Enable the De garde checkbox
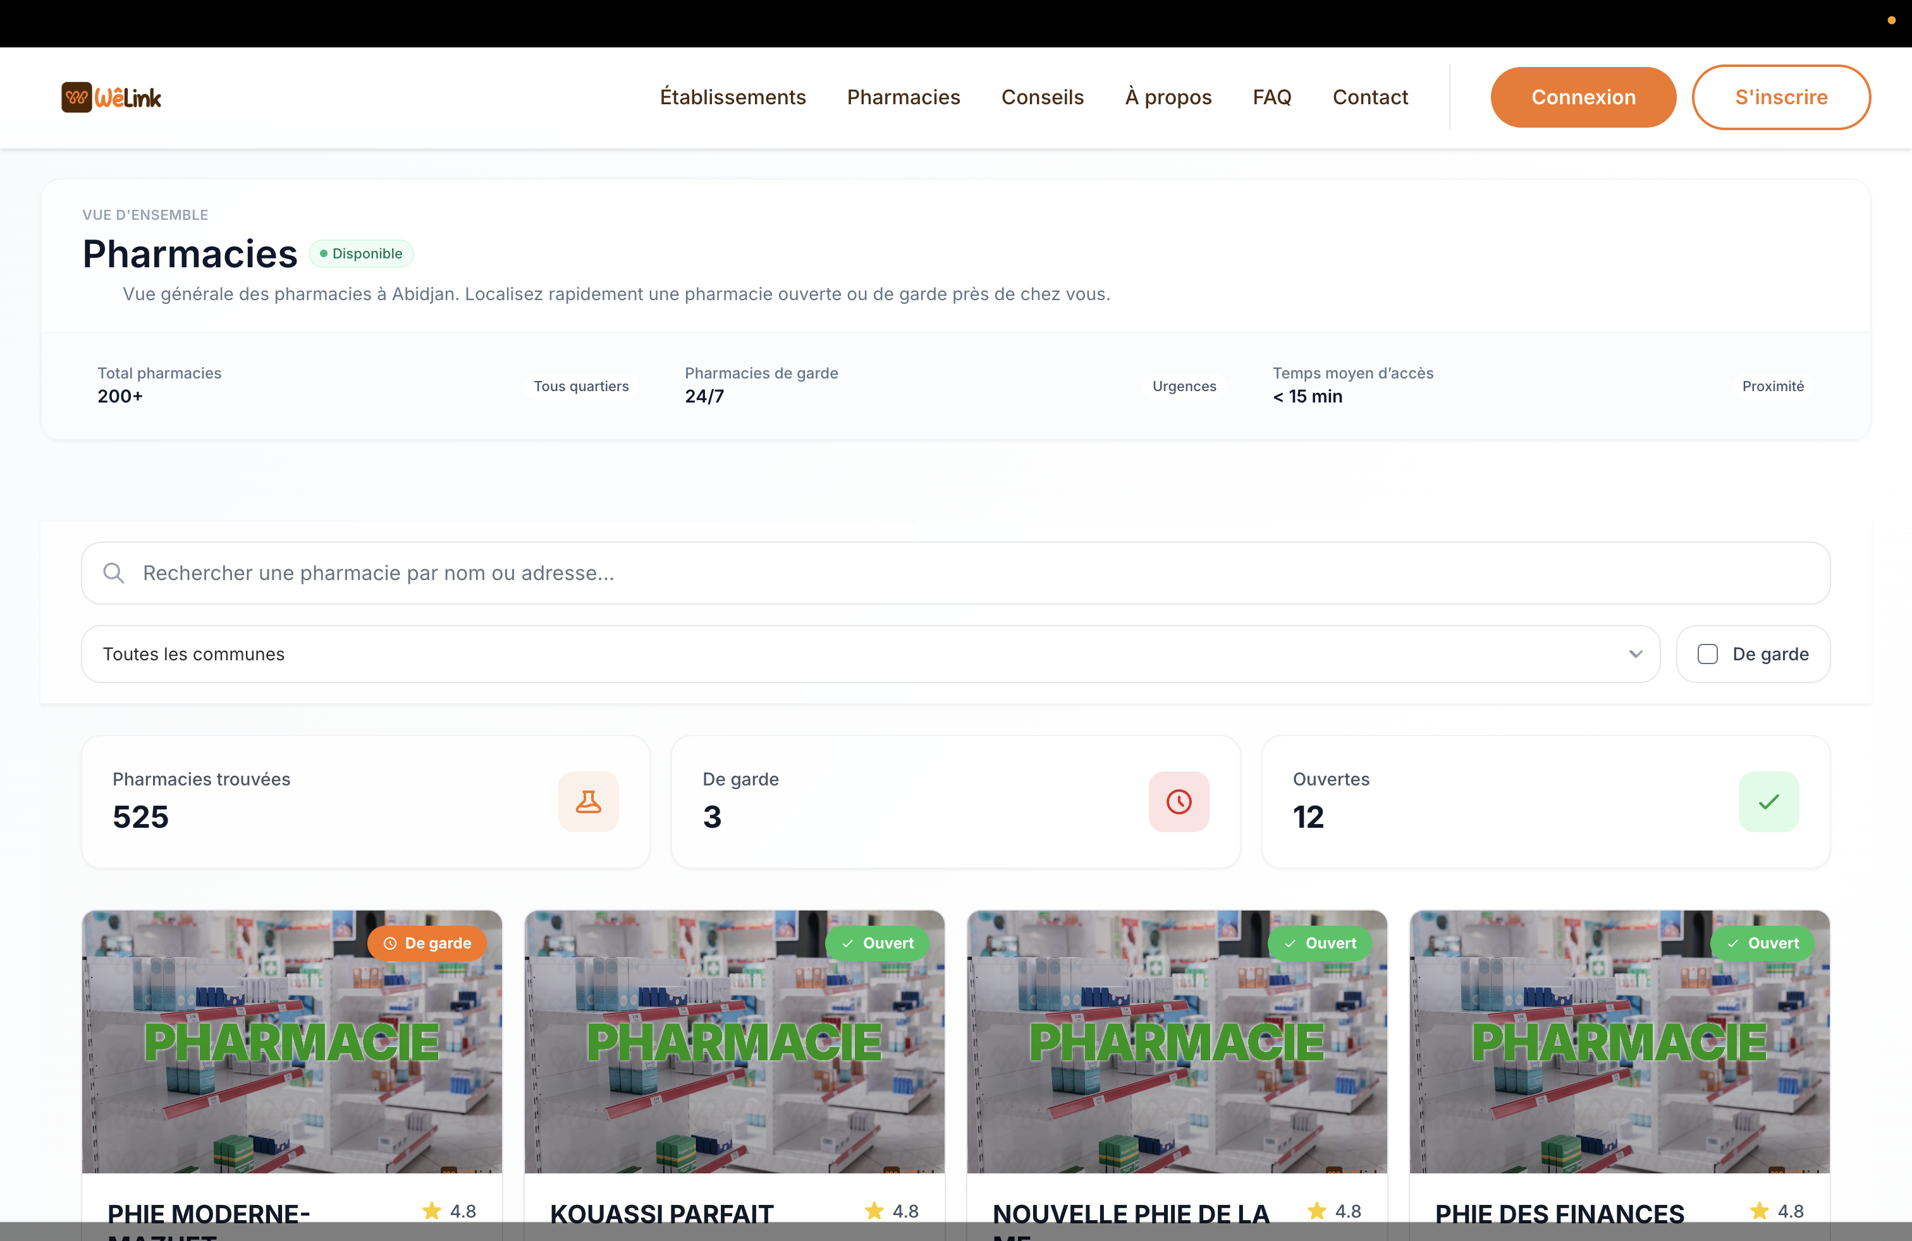The width and height of the screenshot is (1912, 1241). [x=1707, y=654]
